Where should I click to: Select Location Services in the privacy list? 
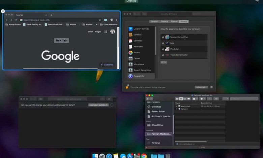tap(141, 29)
